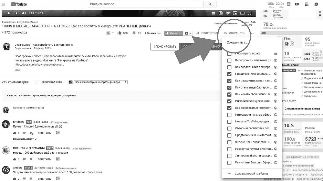This screenshot has height=181, width=323.
Task: Uncheck Как начать свой бизнес playlist
Action: tap(229, 94)
